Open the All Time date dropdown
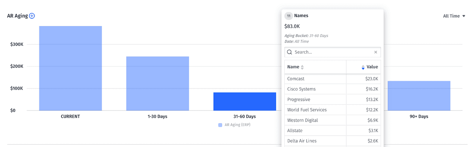The image size is (470, 147). click(x=454, y=16)
